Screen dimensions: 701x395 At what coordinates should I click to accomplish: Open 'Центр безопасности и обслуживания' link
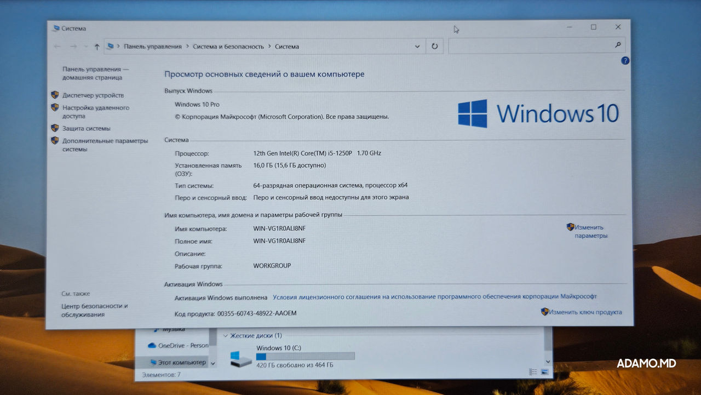pos(95,310)
